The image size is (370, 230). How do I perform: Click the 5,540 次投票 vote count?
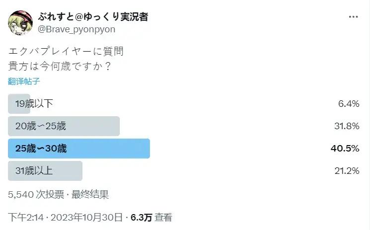tap(37, 195)
